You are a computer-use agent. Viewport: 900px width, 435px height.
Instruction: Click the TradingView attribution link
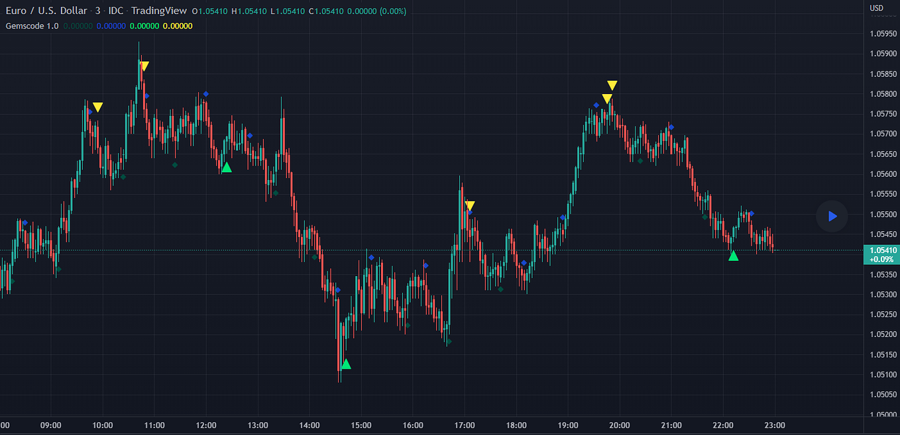point(158,11)
